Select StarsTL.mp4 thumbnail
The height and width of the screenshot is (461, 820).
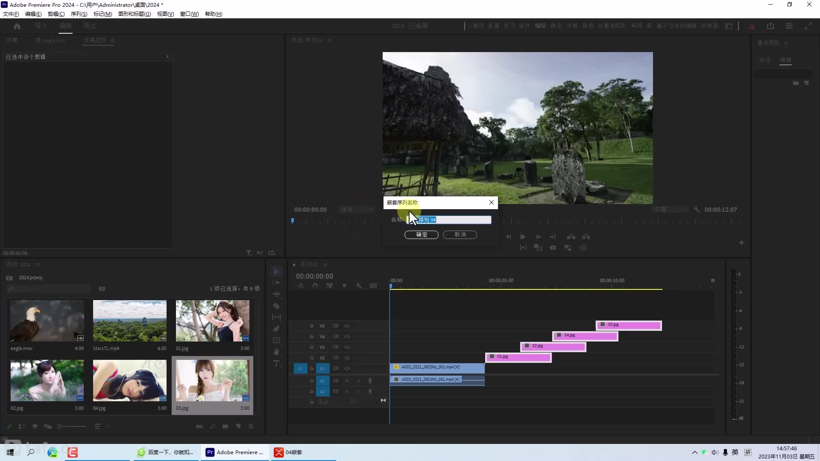coord(130,321)
